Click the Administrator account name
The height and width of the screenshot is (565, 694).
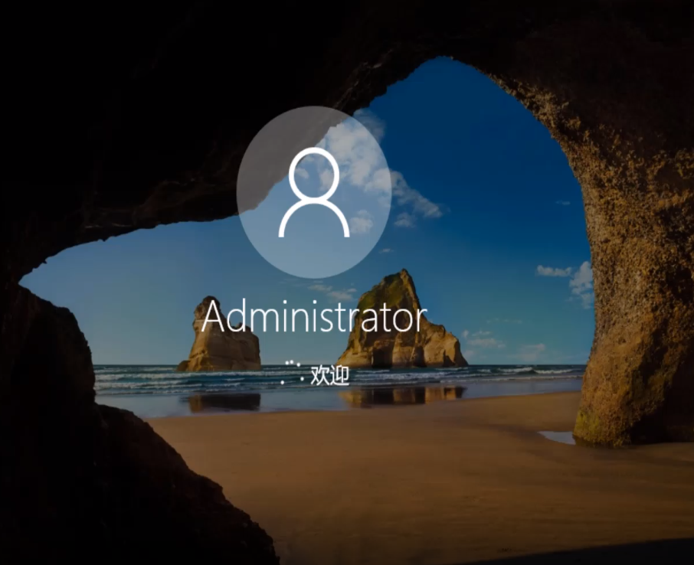[x=313, y=318]
